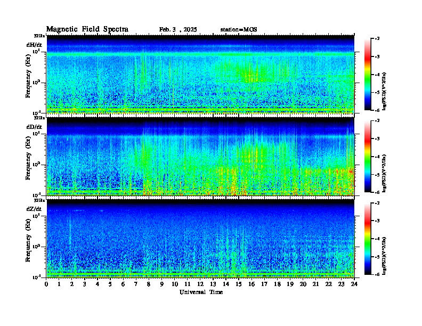Click hour tick '4' on the time axis
This screenshot has height=326, width=422.
(98, 284)
